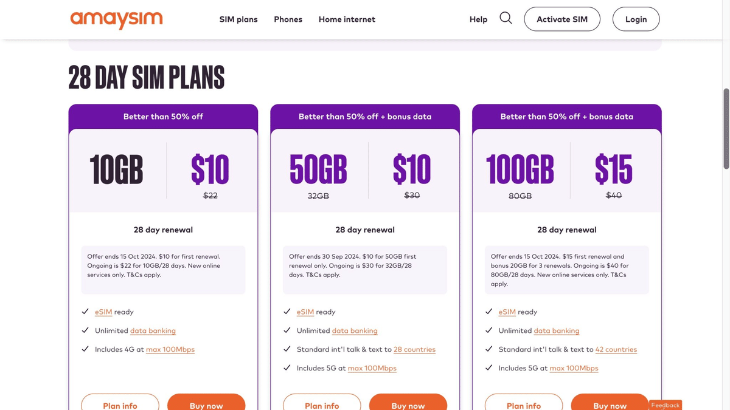Open the SIM plans menu

[238, 19]
